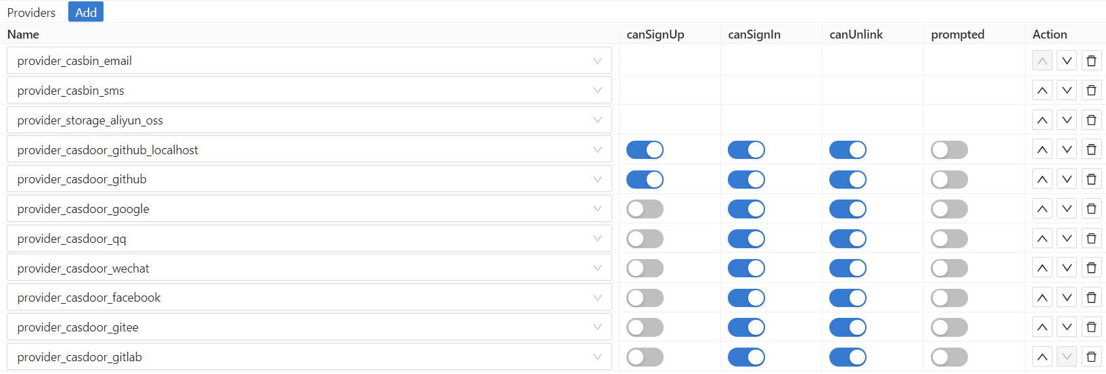Disable canSignUp for provider_casdoor_github_localhost
This screenshot has height=374, width=1106.
coord(645,150)
